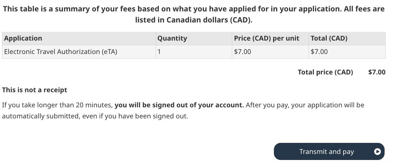
Task: Click the Total (CAD) column header
Action: pyautogui.click(x=329, y=38)
